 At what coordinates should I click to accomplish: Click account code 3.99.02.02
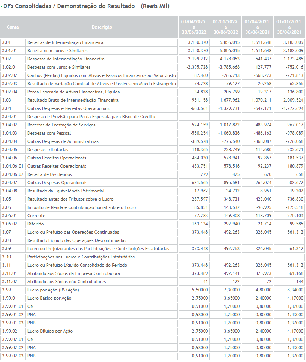pos(13,348)
